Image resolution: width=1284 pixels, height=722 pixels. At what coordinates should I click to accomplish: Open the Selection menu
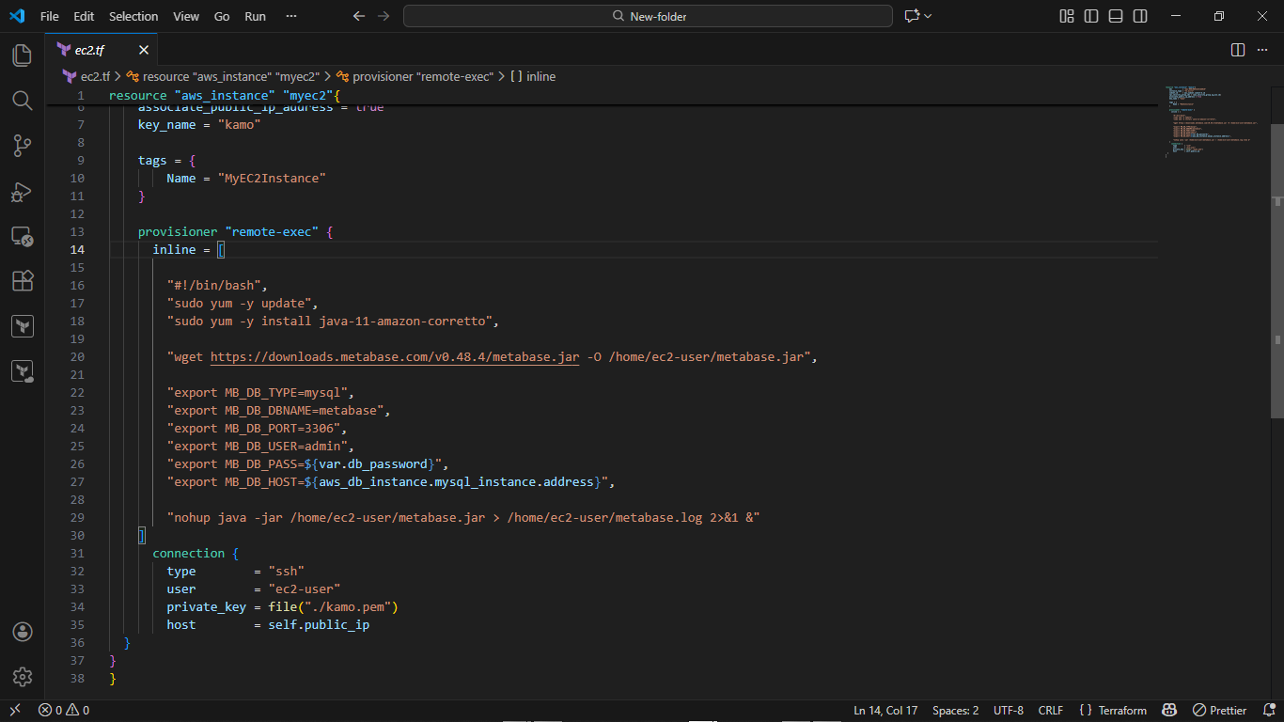133,16
